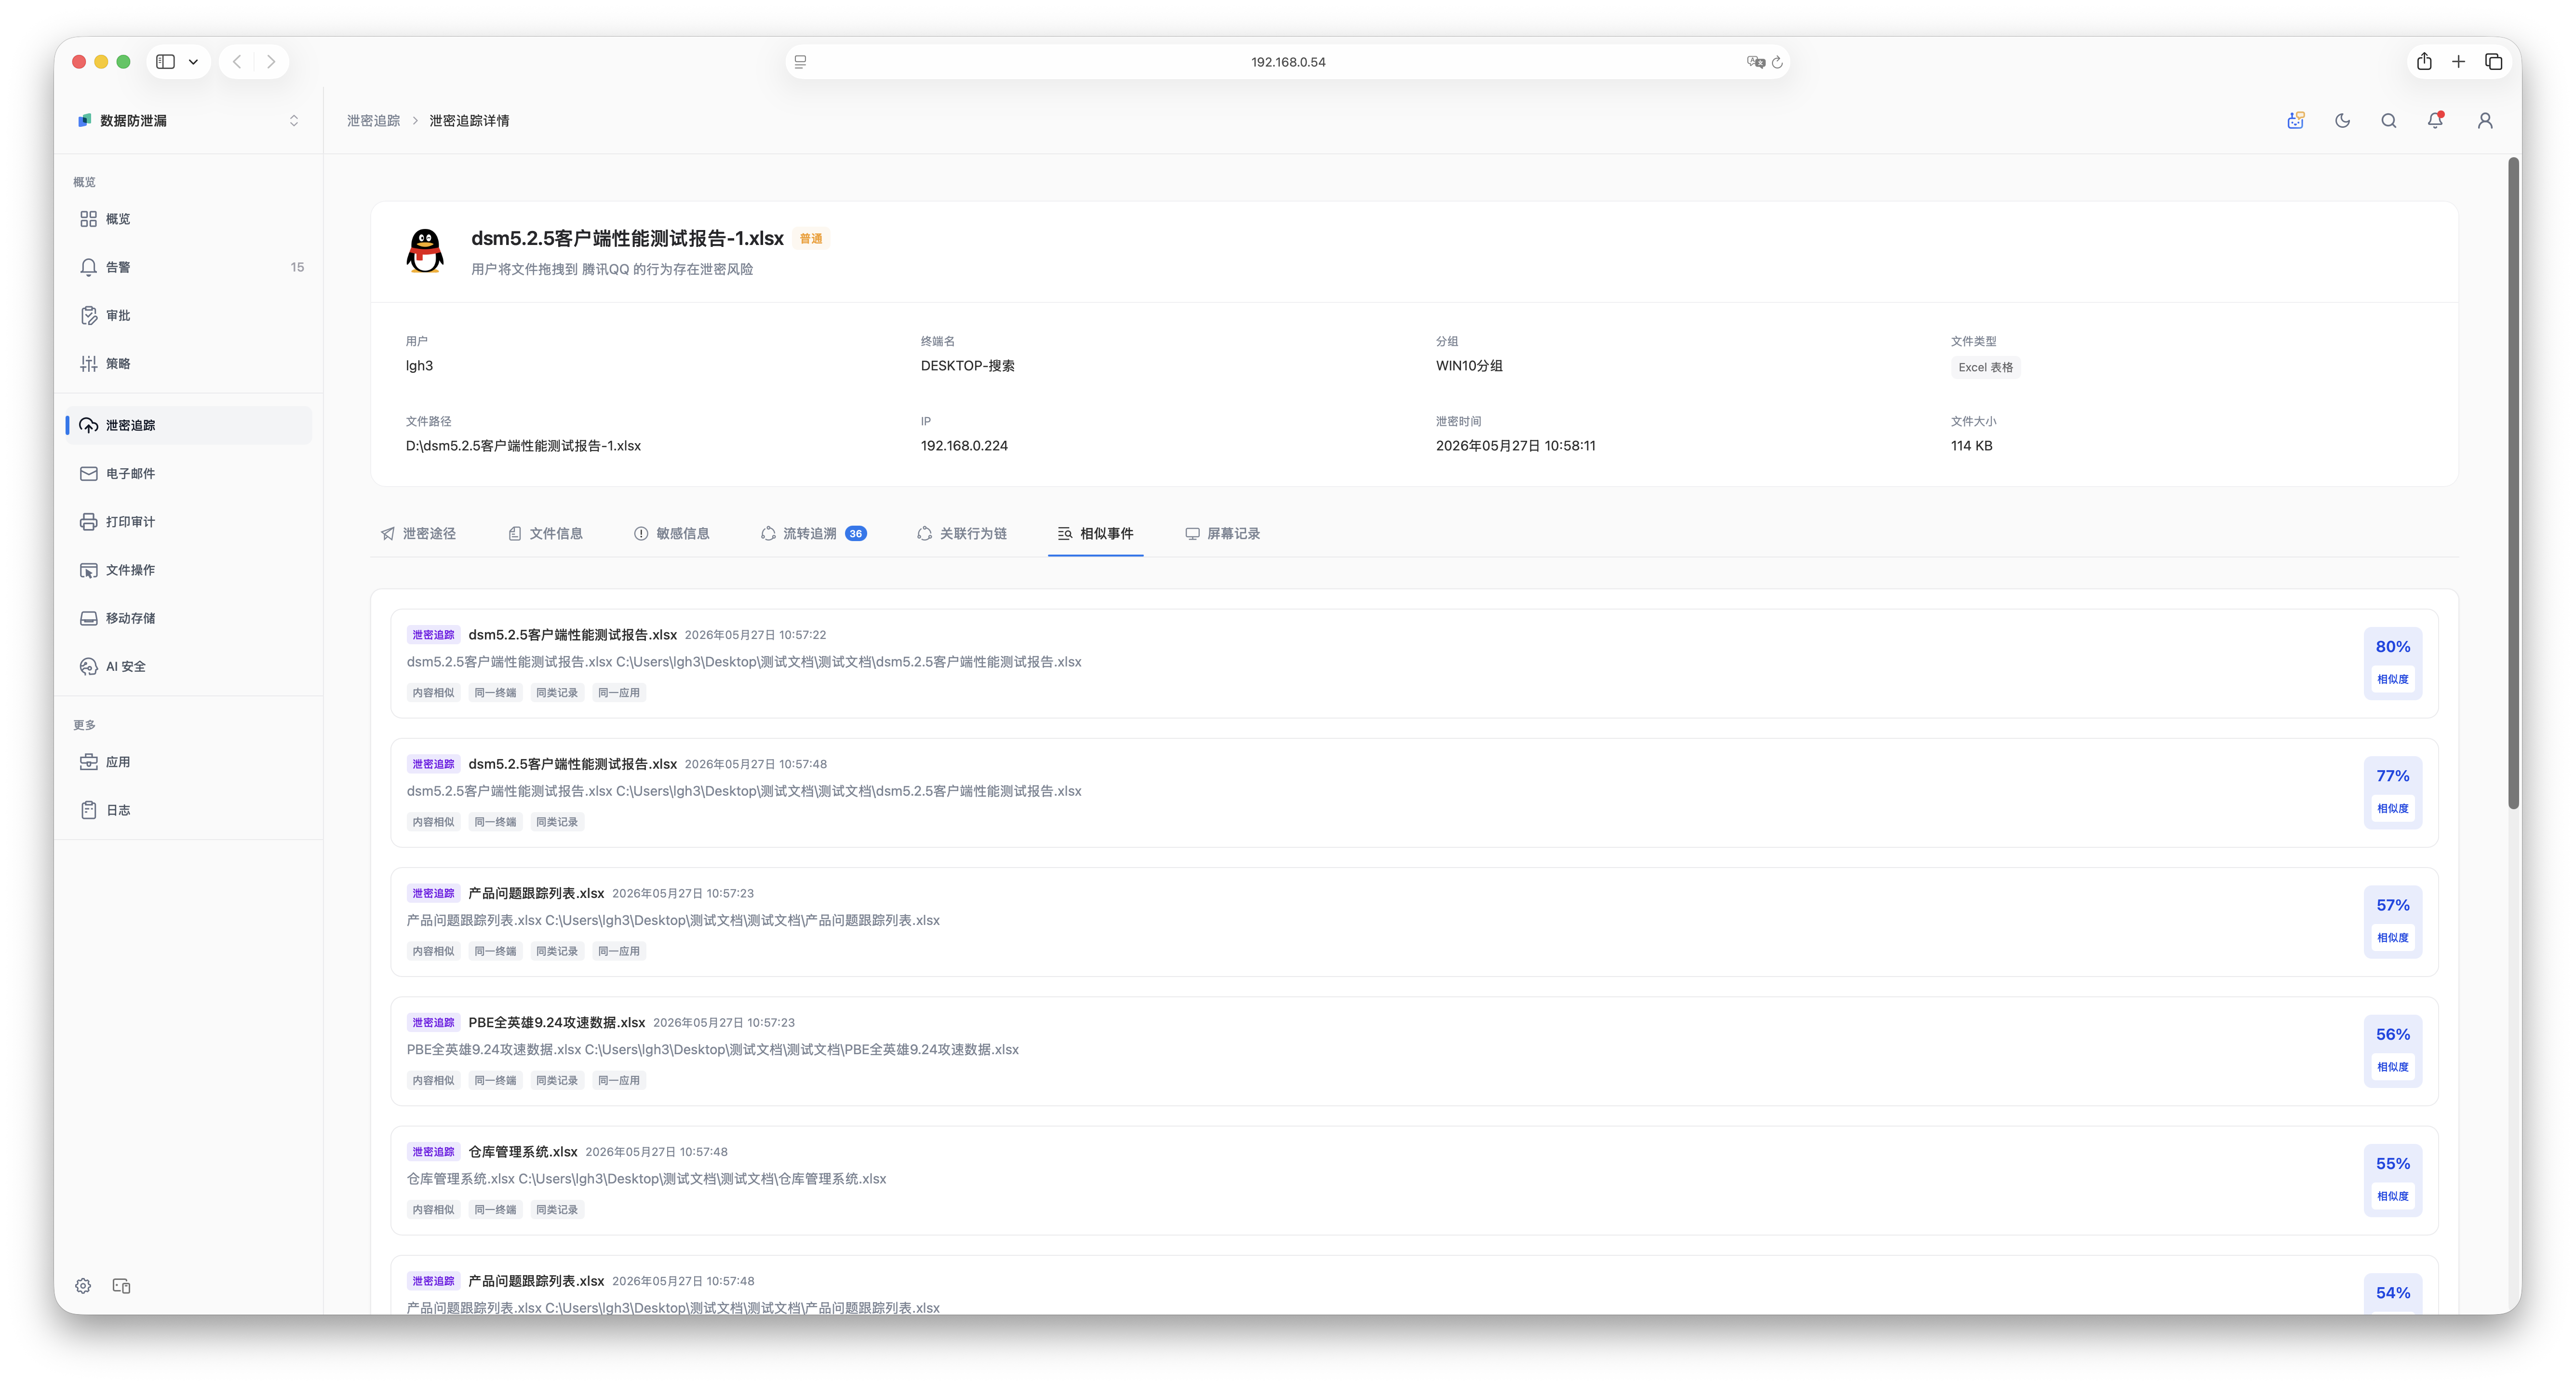This screenshot has height=1386, width=2576.
Task: Switch to the 敏感信息 tab
Action: click(672, 533)
